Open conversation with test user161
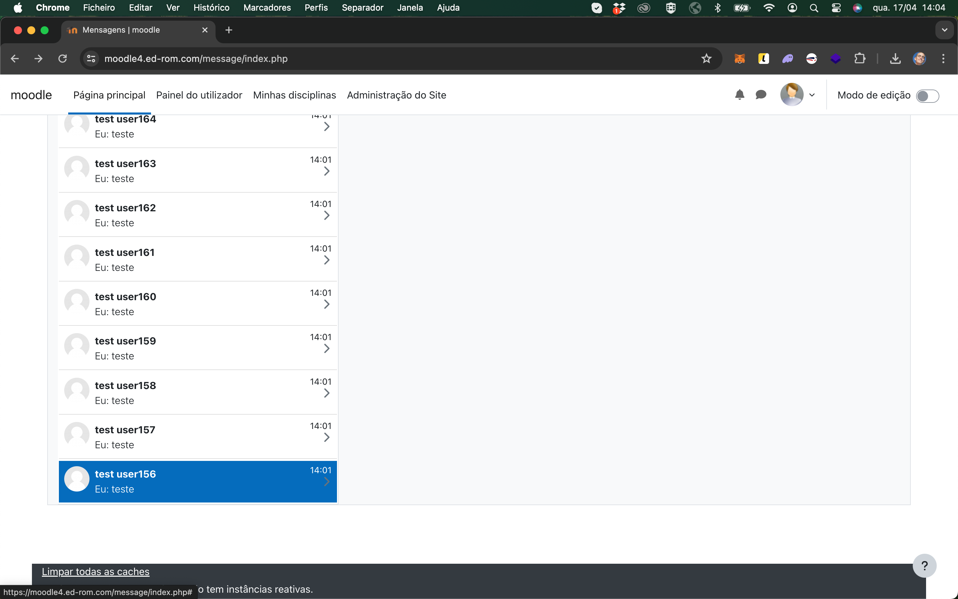The image size is (958, 599). (198, 259)
